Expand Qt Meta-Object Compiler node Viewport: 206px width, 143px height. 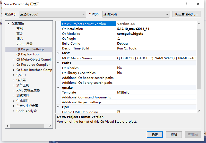click(x=13, y=60)
